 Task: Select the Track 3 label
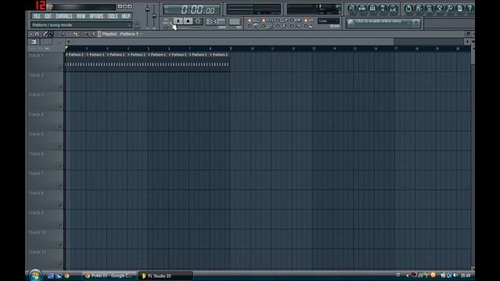[x=36, y=94]
